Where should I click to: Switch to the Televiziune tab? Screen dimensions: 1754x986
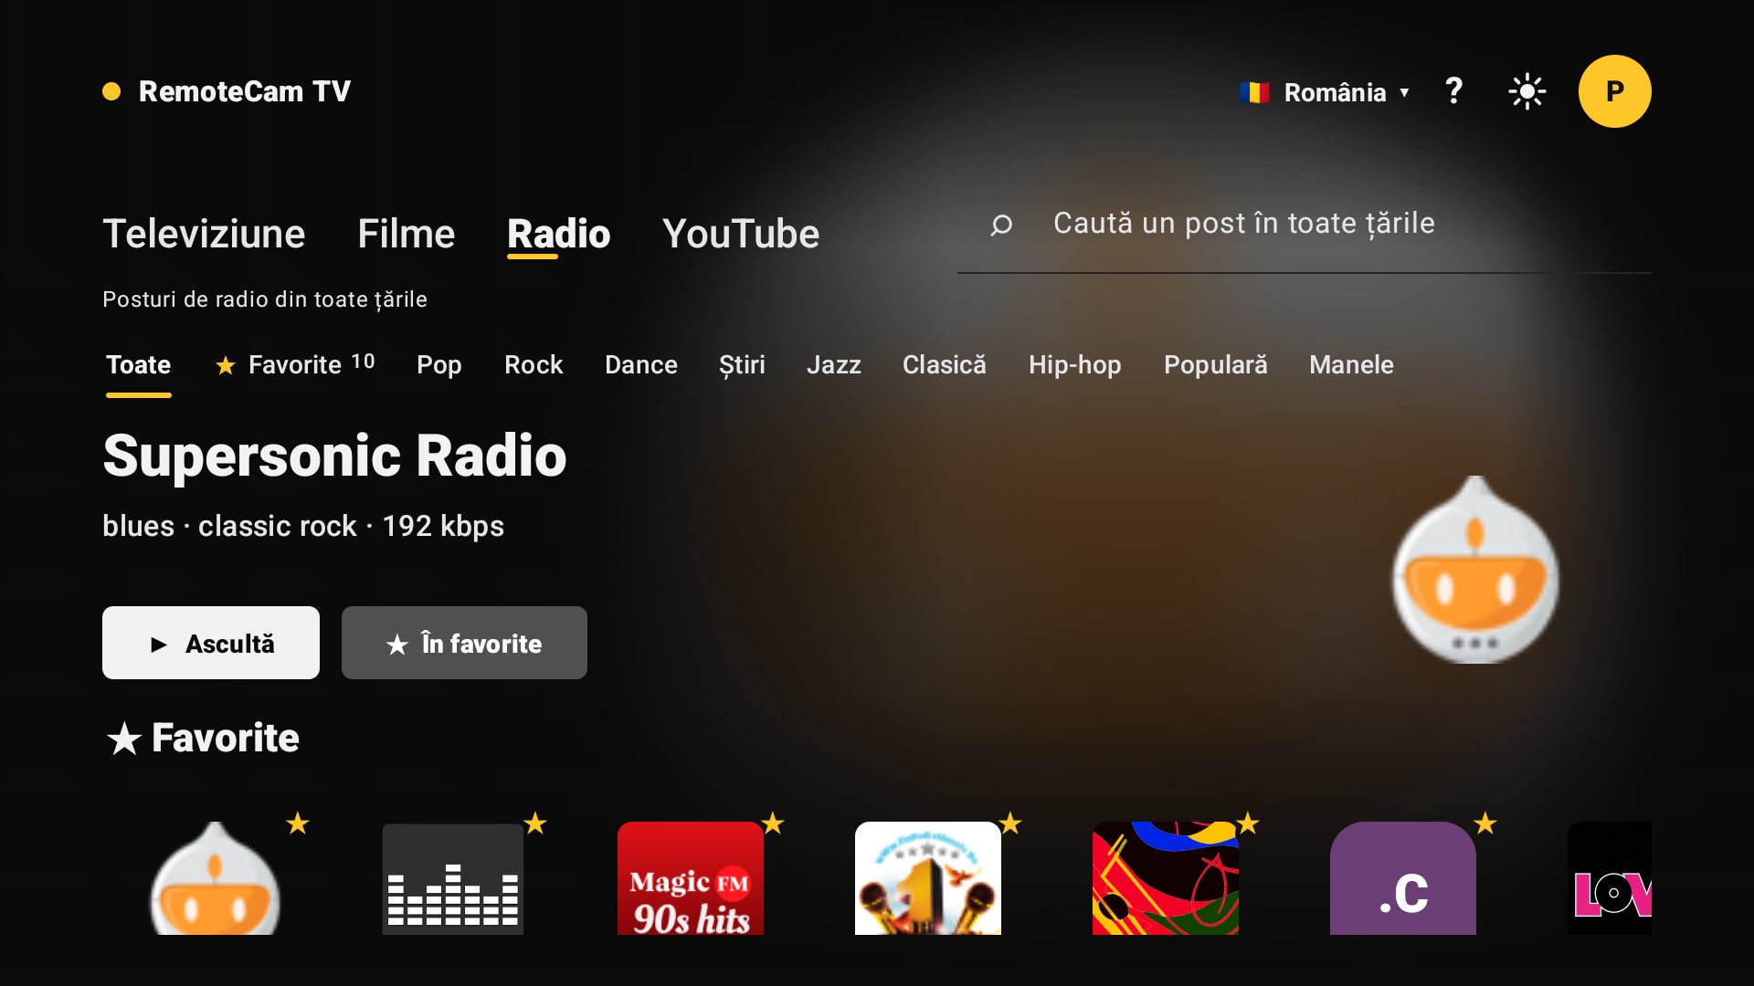(x=204, y=234)
